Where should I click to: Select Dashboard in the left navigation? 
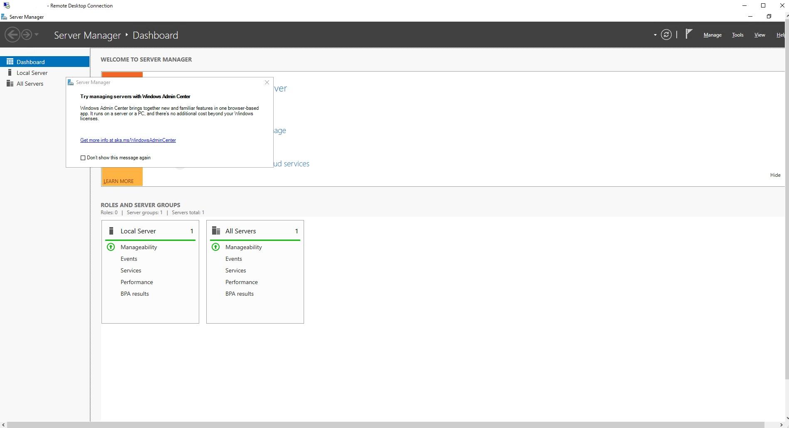coord(45,62)
